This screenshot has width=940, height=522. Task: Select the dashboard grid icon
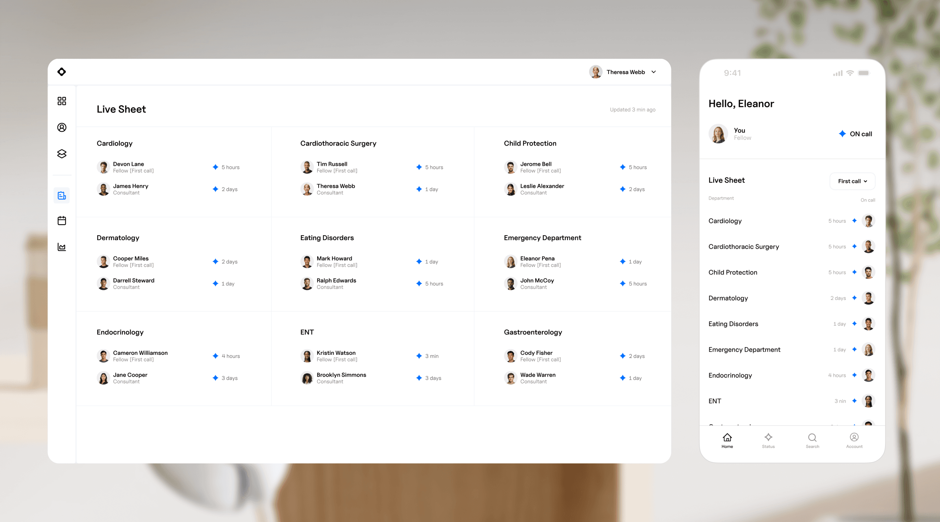click(62, 100)
